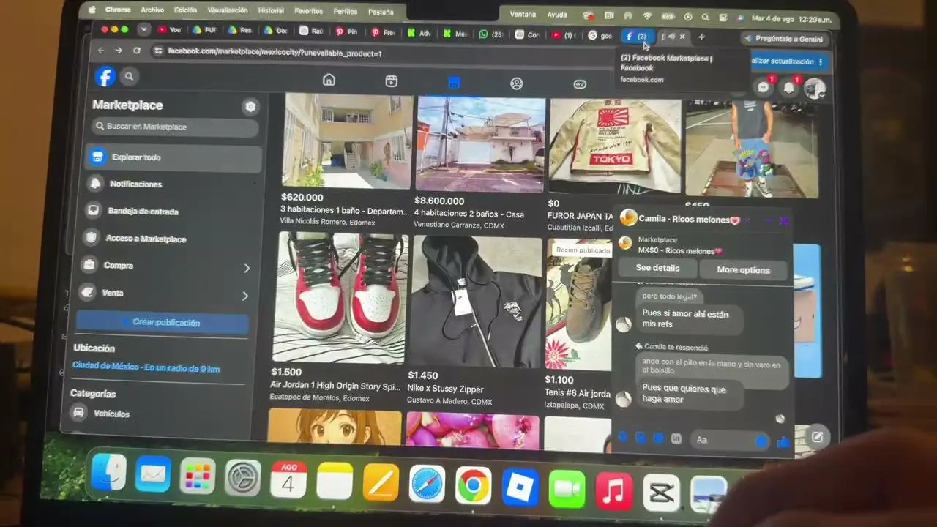The height and width of the screenshot is (527, 937).
Task: Click the Chrome icon in the Dock
Action: (474, 485)
